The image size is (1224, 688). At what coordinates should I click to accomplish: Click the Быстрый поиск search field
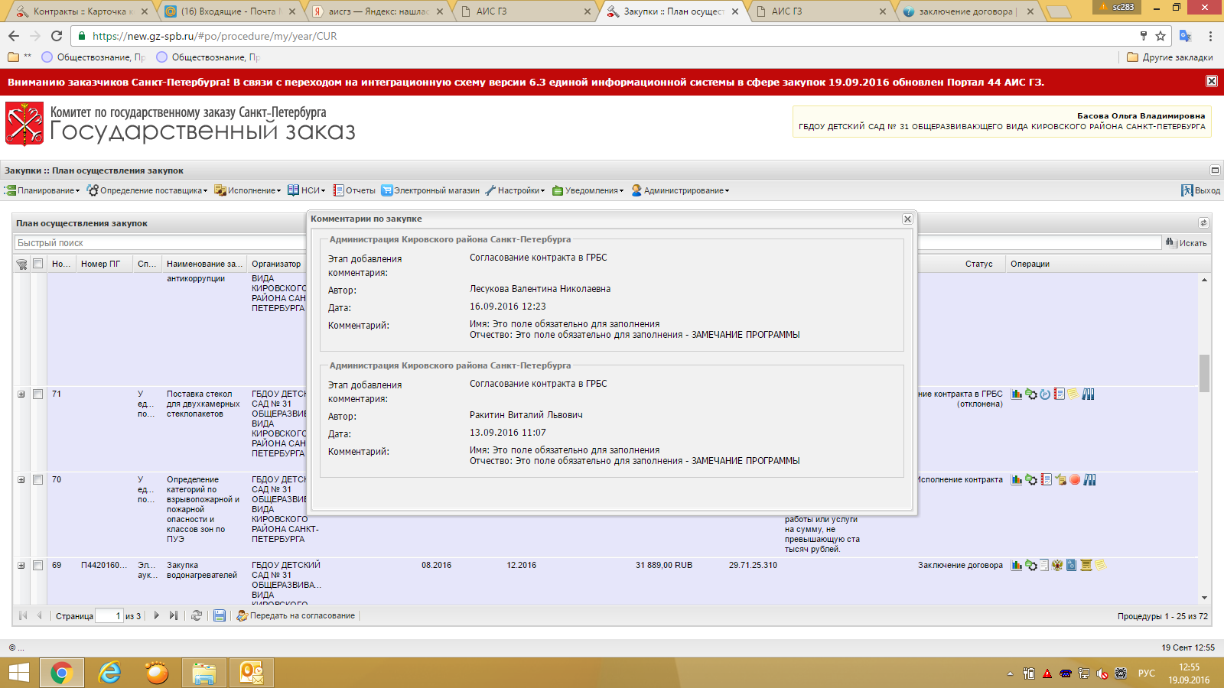153,243
